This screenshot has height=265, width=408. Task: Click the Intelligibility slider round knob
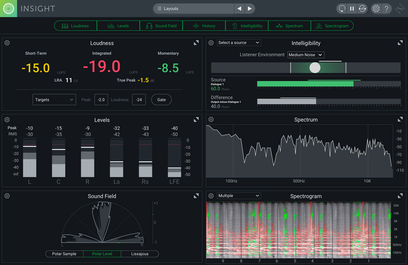pos(315,68)
